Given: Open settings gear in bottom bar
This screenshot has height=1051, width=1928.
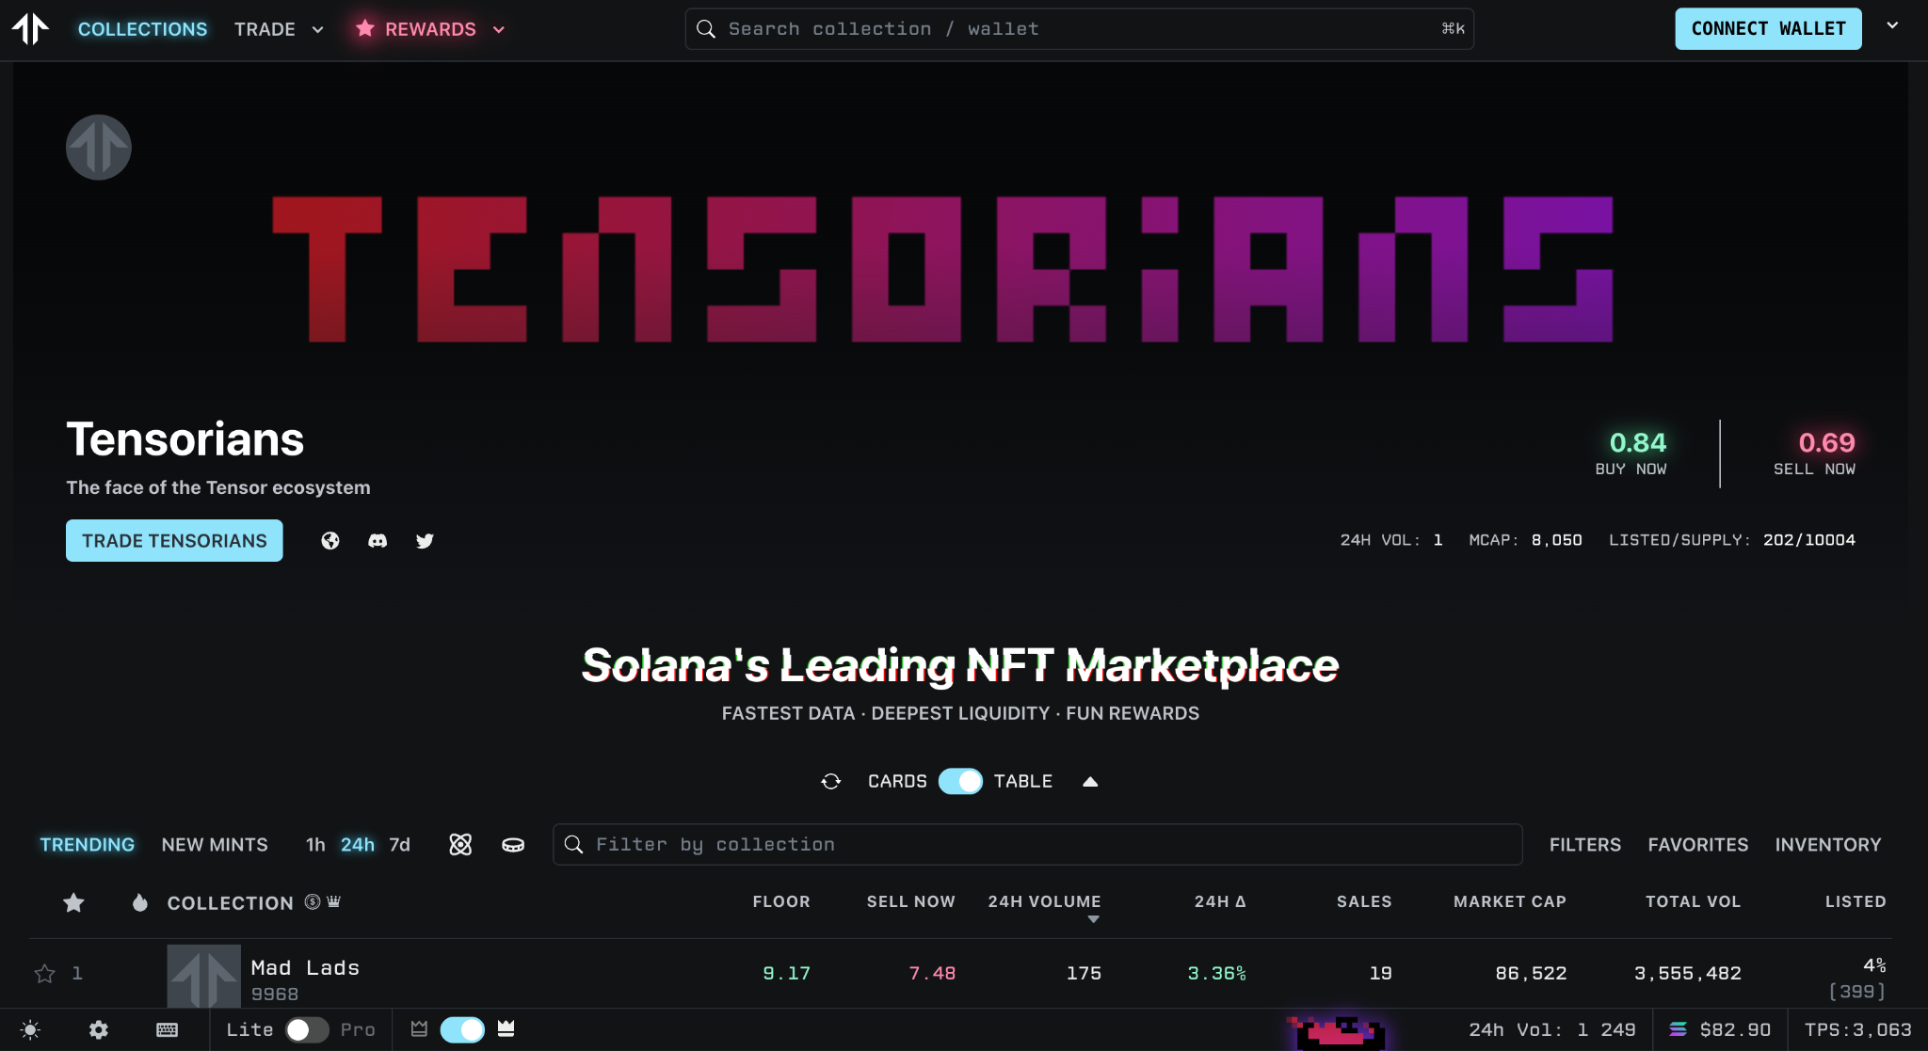Looking at the screenshot, I should tap(99, 1029).
